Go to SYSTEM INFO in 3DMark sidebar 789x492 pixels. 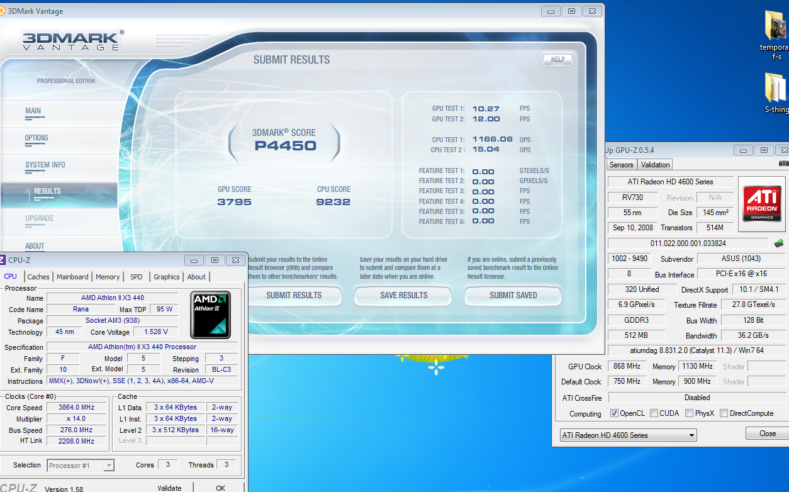45,165
